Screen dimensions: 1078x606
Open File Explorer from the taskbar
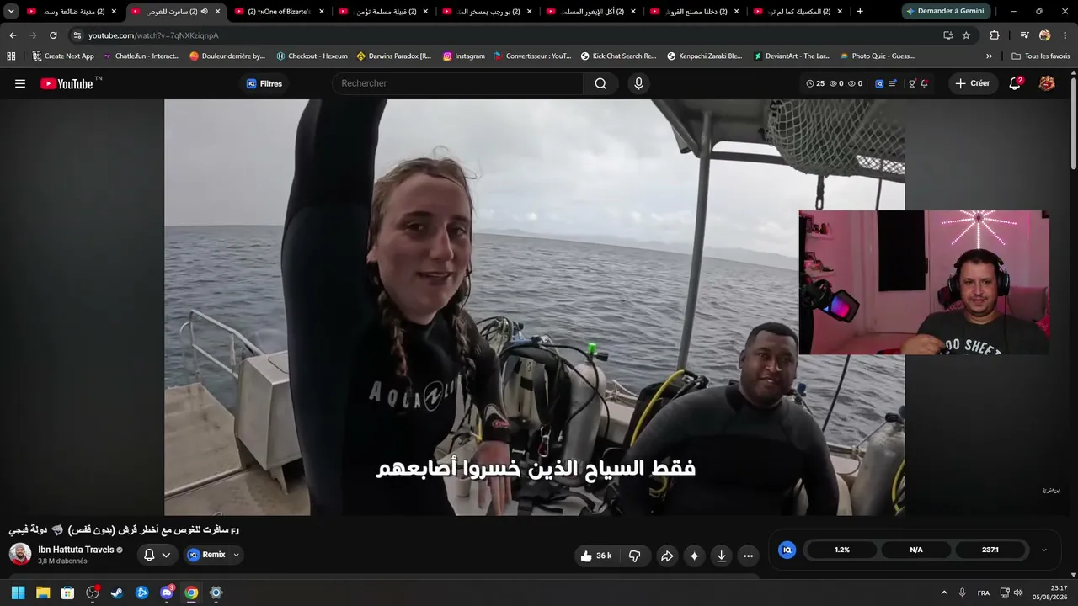(x=43, y=593)
